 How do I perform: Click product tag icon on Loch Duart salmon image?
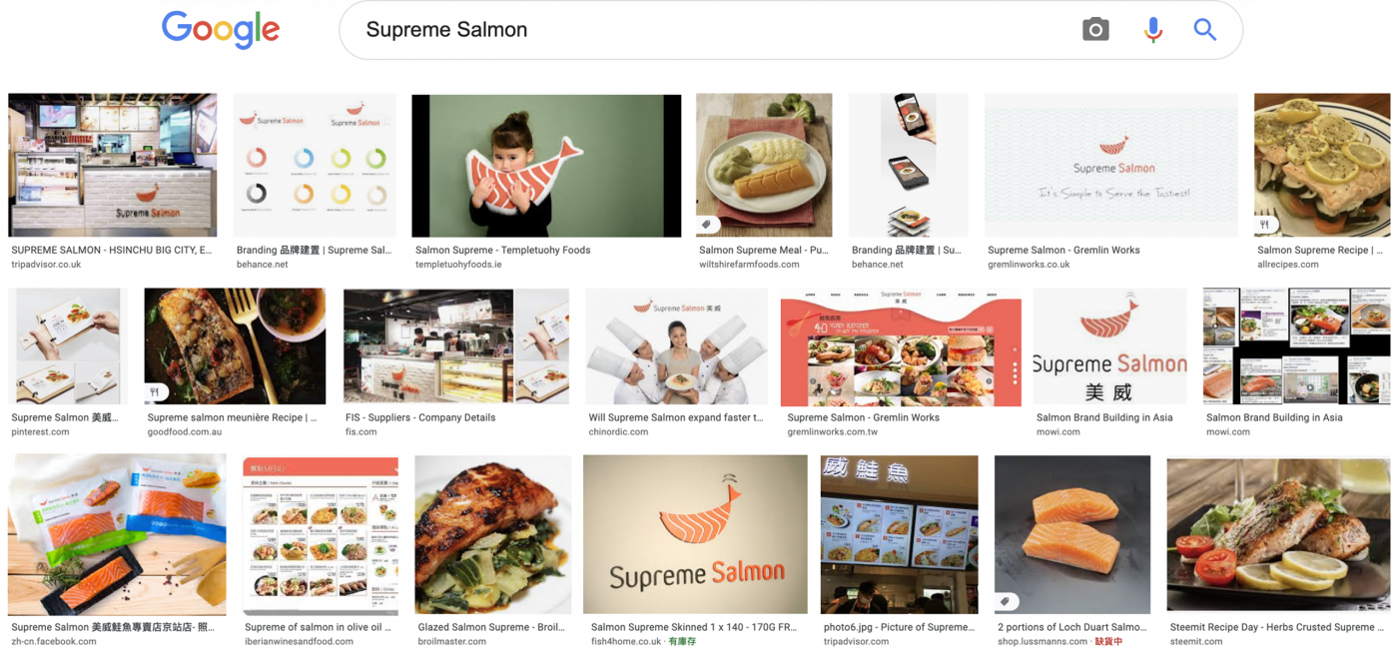pyautogui.click(x=1006, y=602)
